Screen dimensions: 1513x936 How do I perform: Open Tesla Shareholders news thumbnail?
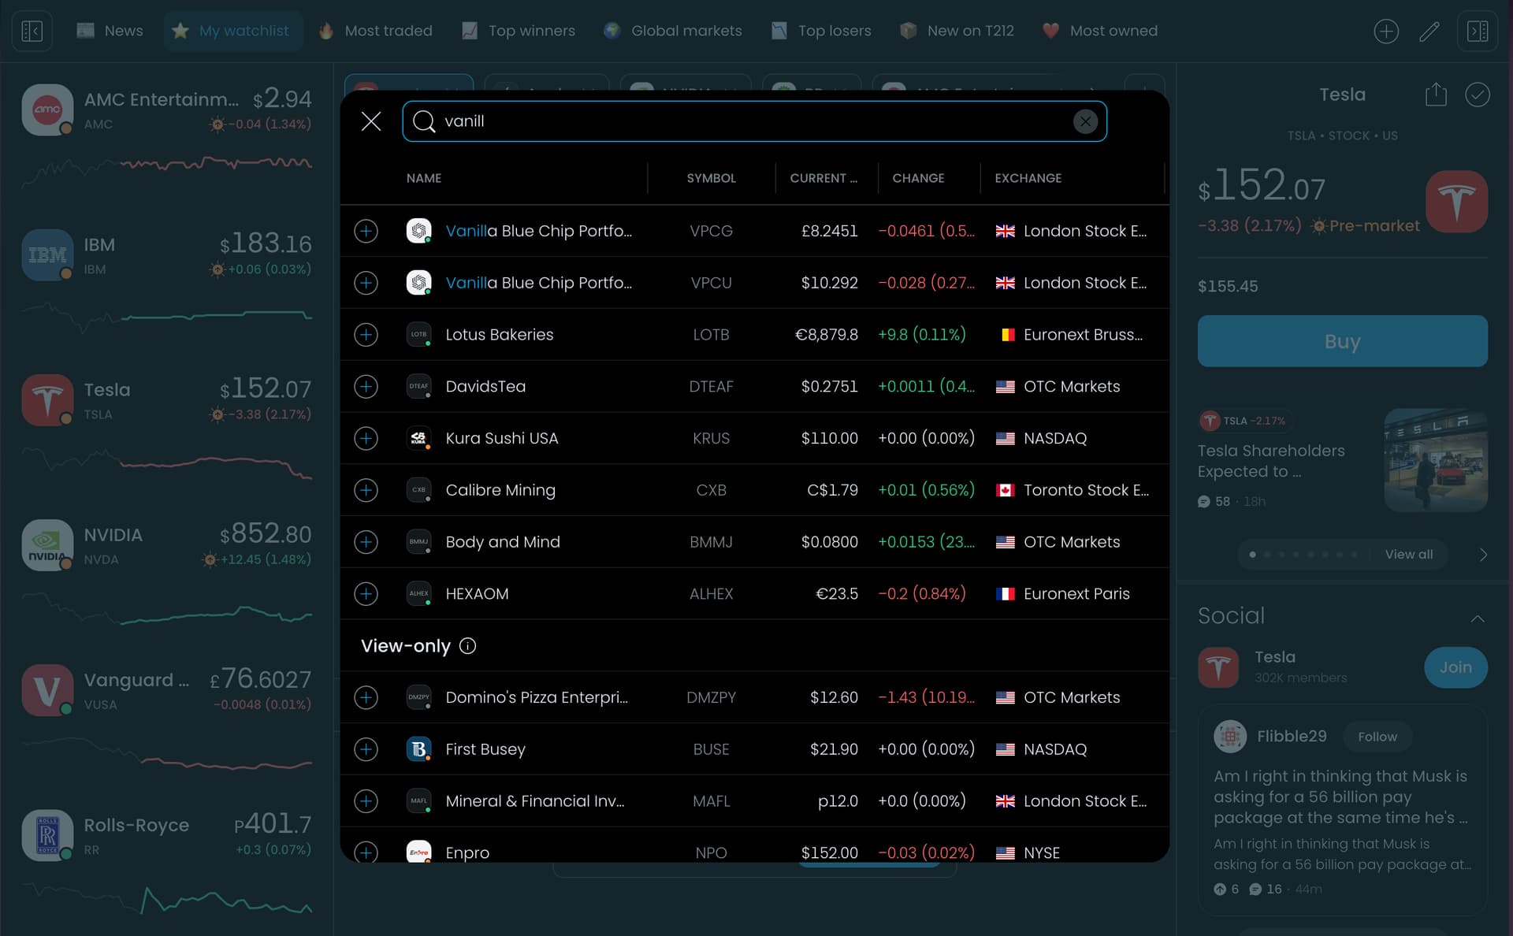pos(1436,460)
